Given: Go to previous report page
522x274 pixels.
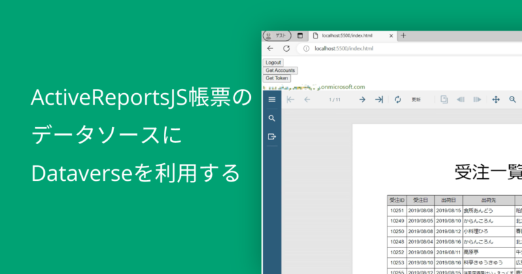Looking at the screenshot, I should [307, 99].
